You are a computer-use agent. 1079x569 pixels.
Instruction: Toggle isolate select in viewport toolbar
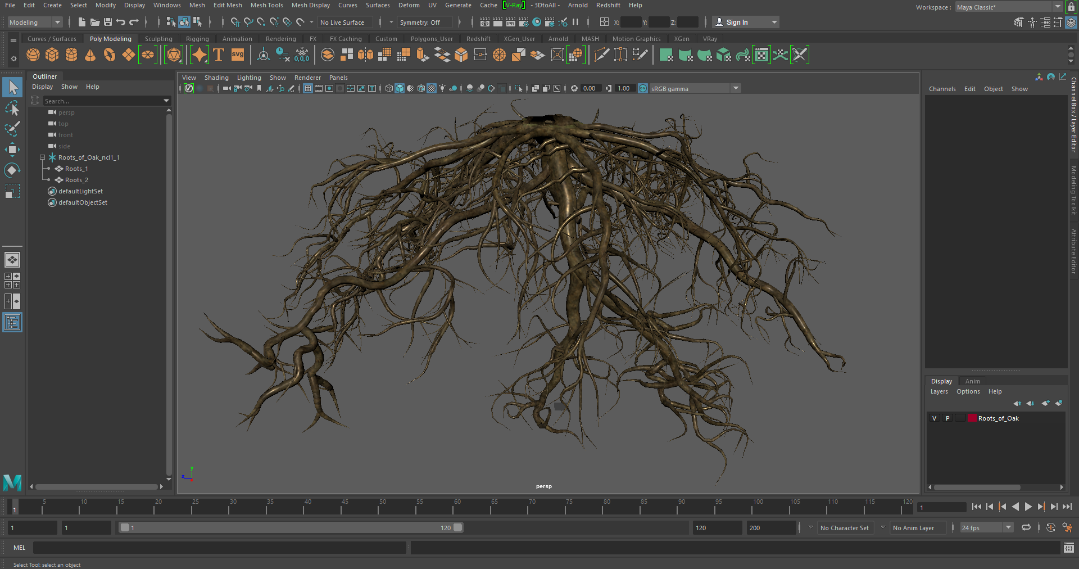[x=518, y=88]
